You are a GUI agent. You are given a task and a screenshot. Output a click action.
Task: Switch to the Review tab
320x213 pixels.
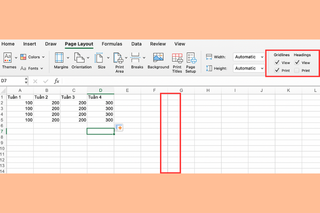(x=158, y=44)
